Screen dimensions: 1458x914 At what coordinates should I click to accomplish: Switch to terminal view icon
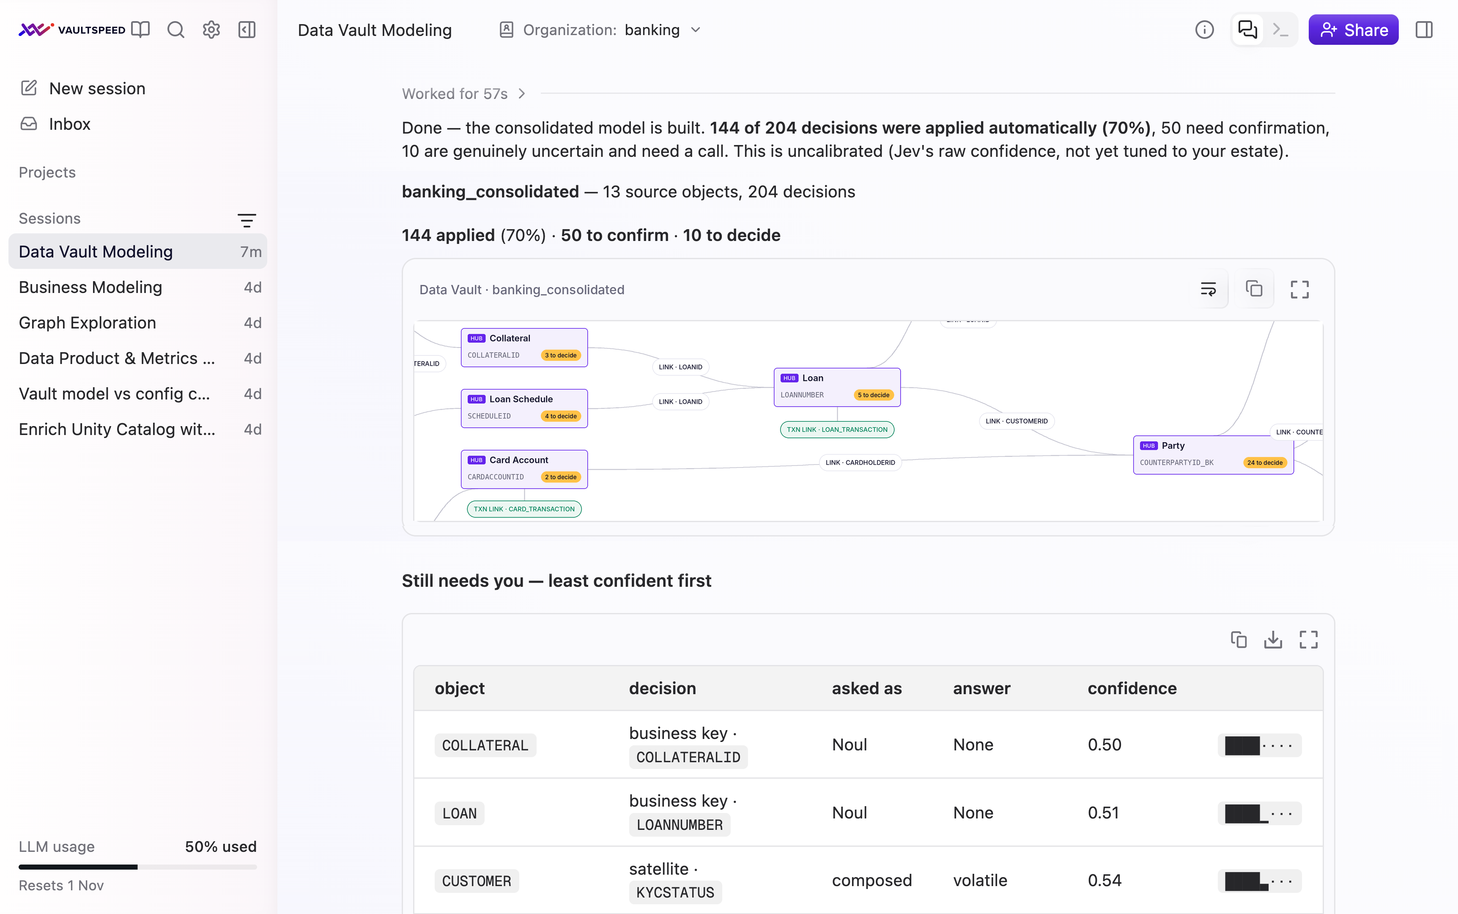[1280, 30]
